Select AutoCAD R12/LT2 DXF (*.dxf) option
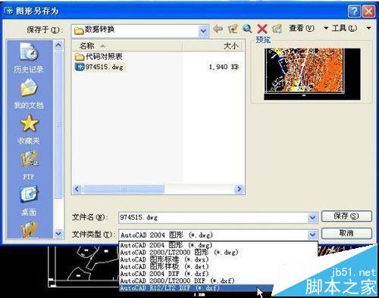Viewport: 379px width, 298px height. tap(196, 288)
